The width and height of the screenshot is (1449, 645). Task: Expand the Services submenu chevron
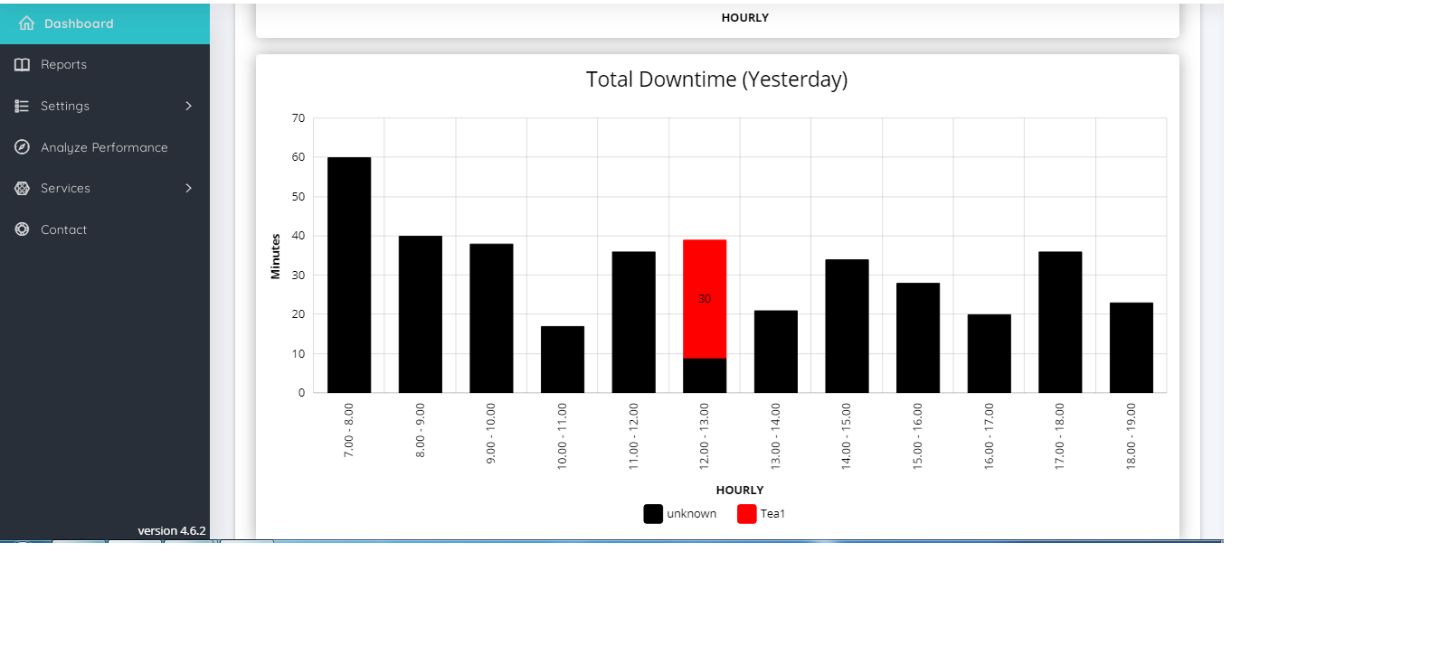tap(188, 188)
